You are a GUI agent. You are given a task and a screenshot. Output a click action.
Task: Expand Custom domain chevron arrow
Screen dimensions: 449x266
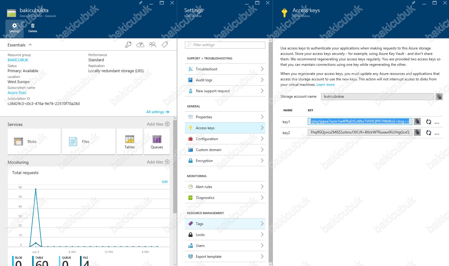tap(262, 150)
